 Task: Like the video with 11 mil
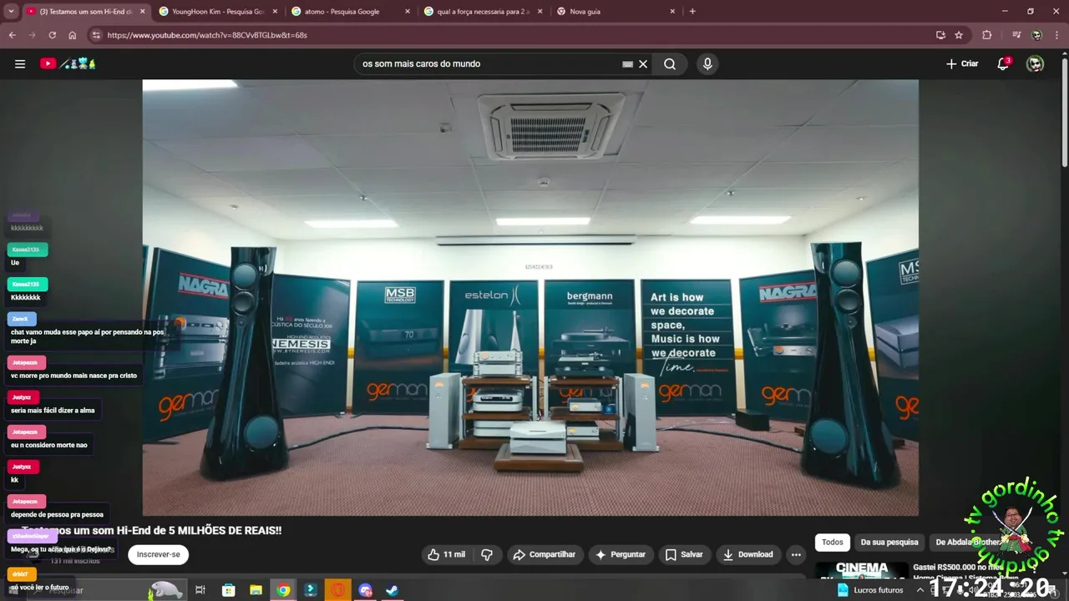coord(447,554)
